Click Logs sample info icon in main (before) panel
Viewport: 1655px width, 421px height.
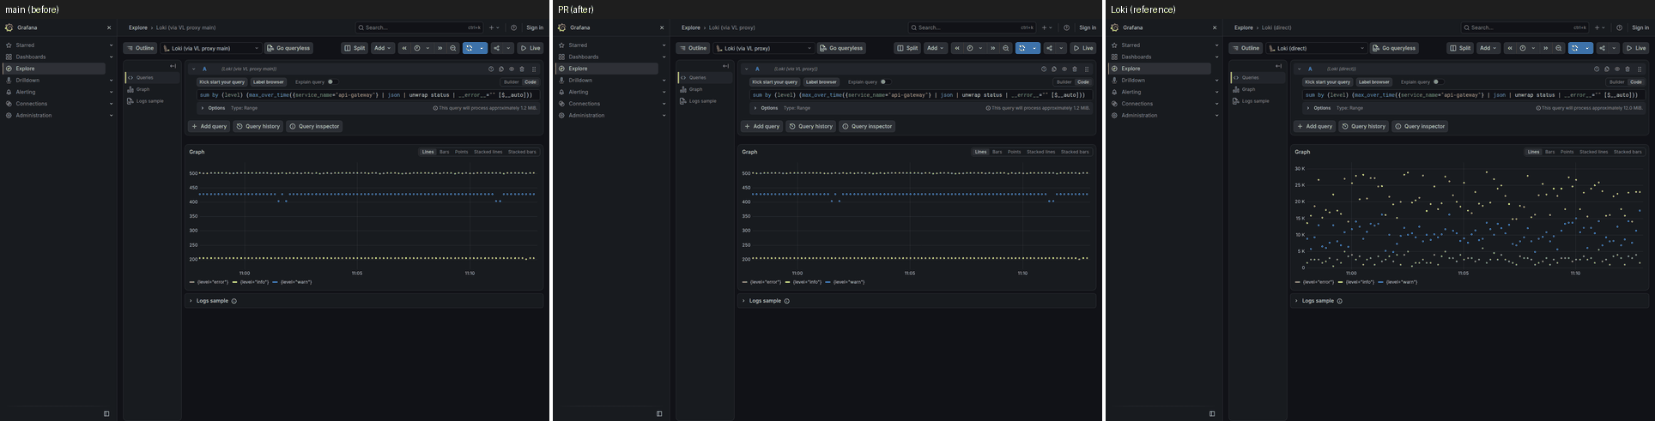(x=233, y=301)
